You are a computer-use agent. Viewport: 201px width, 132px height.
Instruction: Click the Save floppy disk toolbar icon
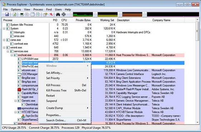[x=7, y=14]
